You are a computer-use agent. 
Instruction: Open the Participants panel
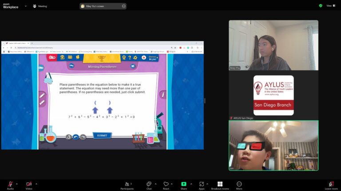(127, 186)
